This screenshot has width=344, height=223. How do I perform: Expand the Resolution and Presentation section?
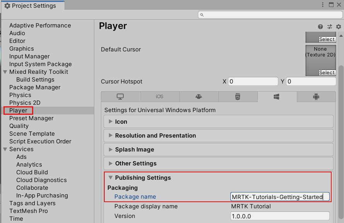[111, 136]
